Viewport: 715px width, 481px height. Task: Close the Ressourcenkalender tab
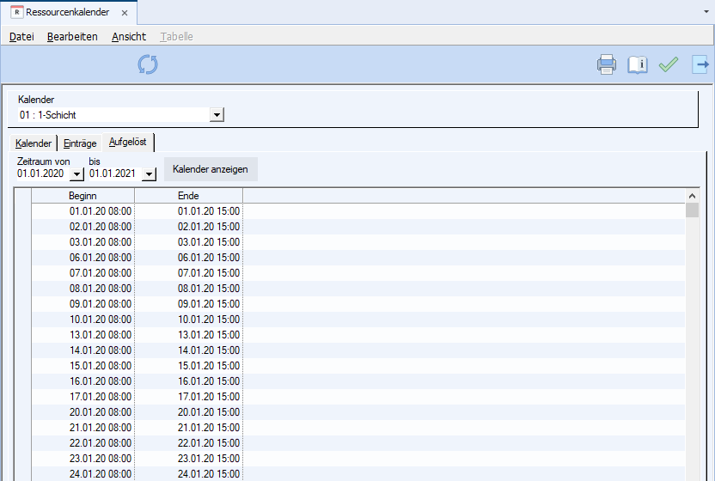click(125, 14)
